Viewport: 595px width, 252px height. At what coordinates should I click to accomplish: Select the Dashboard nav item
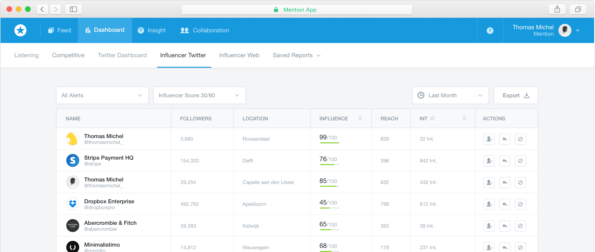pyautogui.click(x=105, y=30)
